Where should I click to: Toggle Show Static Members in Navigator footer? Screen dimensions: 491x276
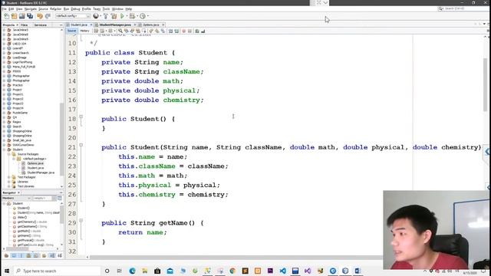point(21,255)
